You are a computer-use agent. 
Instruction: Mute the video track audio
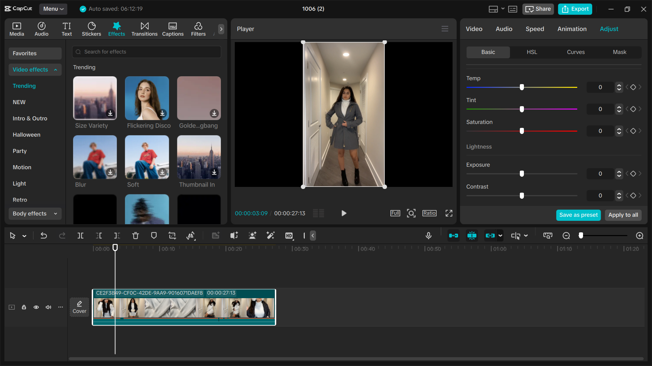(48, 307)
